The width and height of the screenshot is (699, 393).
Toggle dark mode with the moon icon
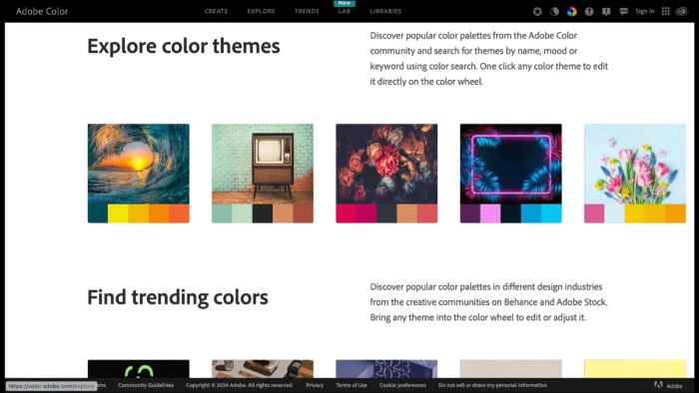point(554,12)
